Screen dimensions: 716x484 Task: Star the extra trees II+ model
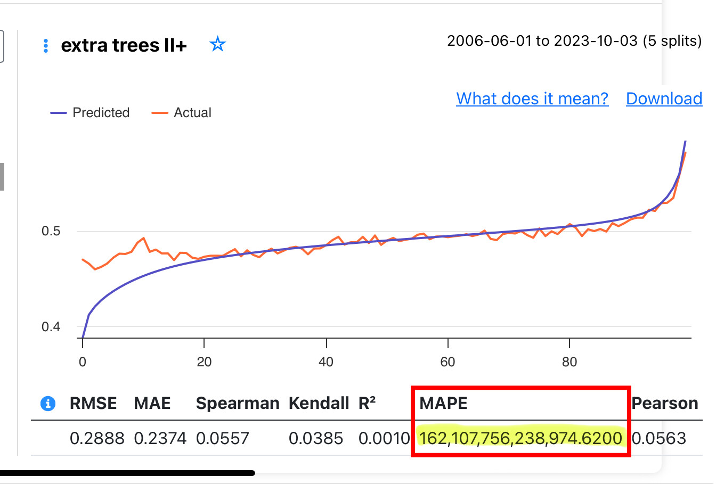217,44
